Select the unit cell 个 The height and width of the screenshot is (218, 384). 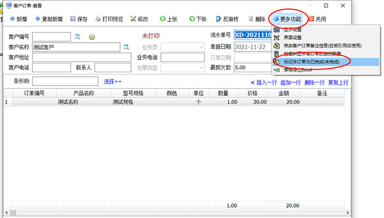pyautogui.click(x=199, y=102)
